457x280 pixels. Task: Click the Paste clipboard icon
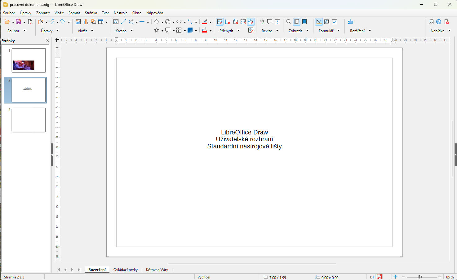41,22
